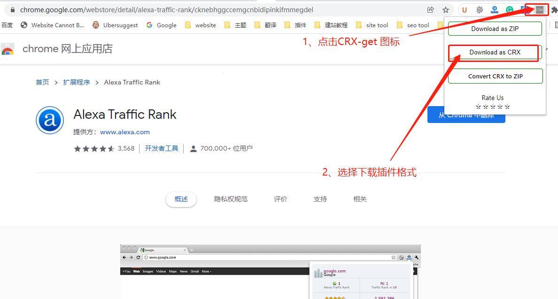This screenshot has width=558, height=299.
Task: Click the 3,568 ratings count
Action: click(126, 148)
